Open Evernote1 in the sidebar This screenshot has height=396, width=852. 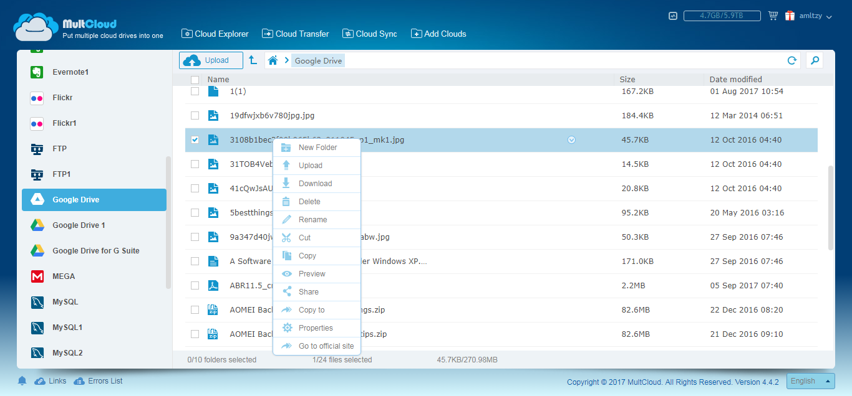[x=70, y=72]
